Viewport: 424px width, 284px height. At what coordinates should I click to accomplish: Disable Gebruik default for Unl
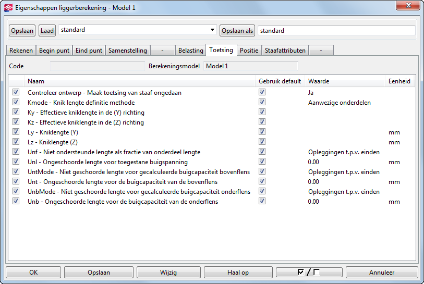pos(262,162)
